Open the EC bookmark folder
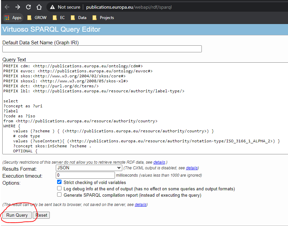Viewport: 288px width, 226px height. point(59,18)
